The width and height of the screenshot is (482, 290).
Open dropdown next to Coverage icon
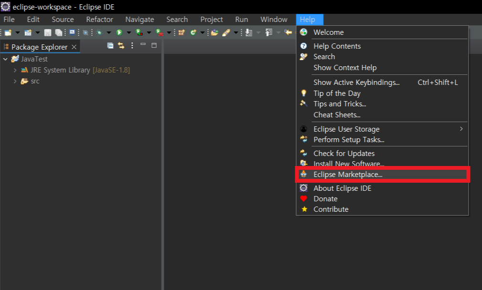(149, 32)
